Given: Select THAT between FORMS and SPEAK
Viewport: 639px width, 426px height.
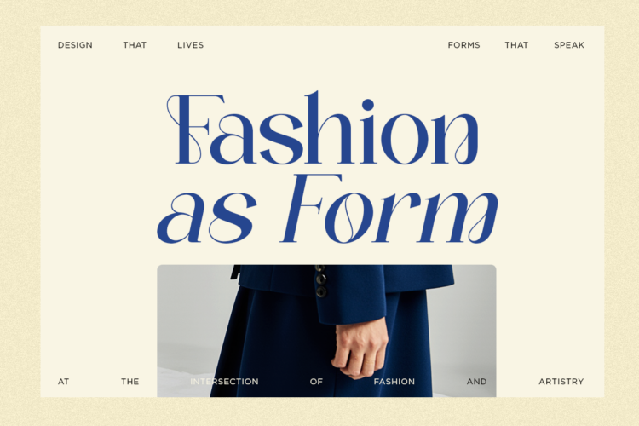Looking at the screenshot, I should [516, 45].
